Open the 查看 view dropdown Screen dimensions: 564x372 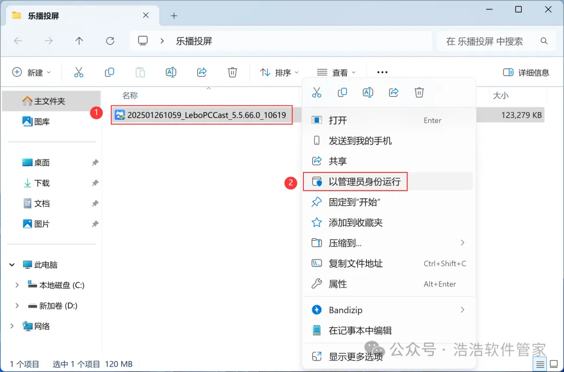click(336, 72)
